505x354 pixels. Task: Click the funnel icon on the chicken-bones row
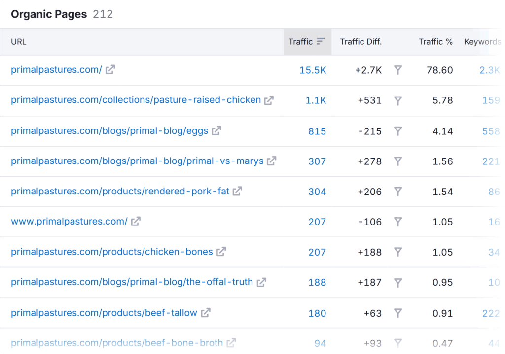coord(398,252)
